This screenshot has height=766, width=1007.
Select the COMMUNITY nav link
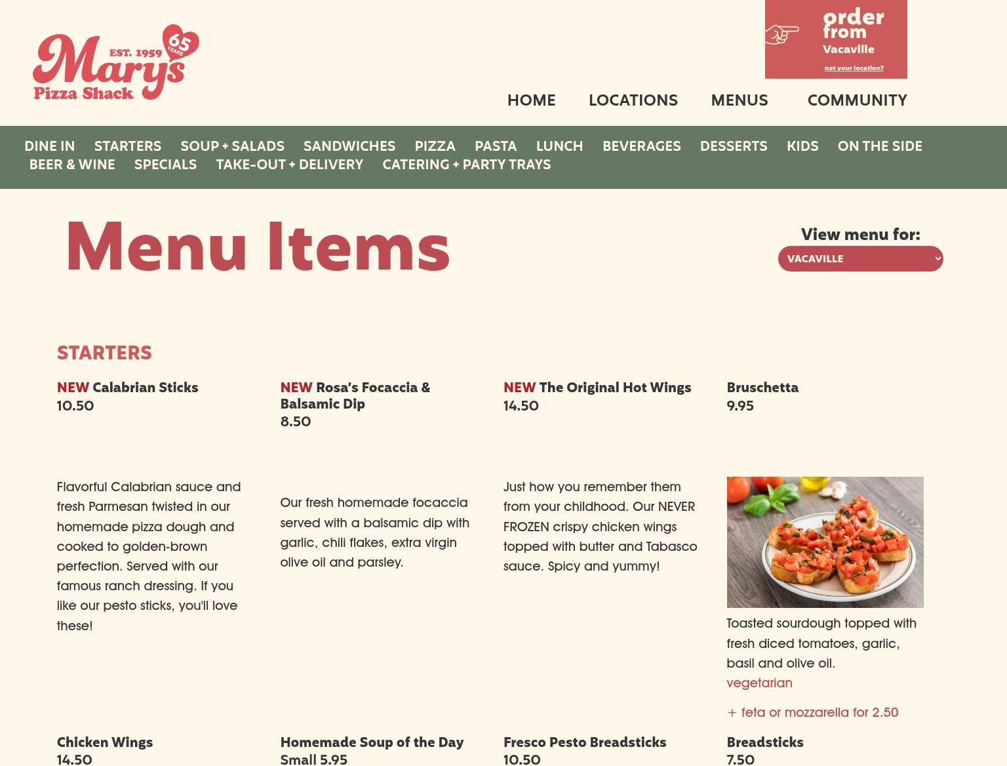pyautogui.click(x=857, y=100)
